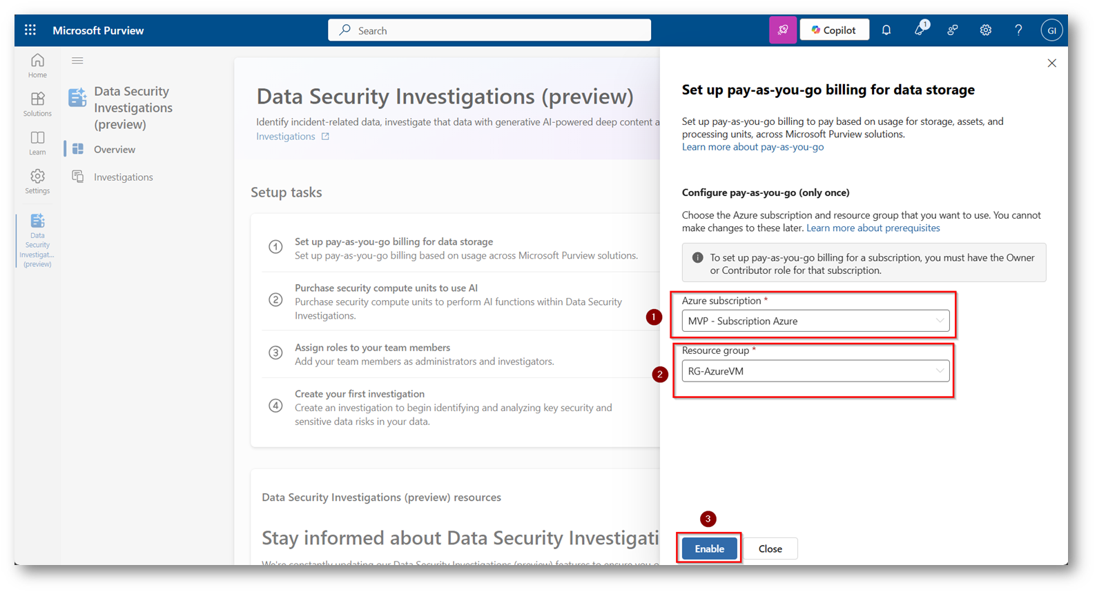Expand the Resource group dropdown

[x=815, y=371]
